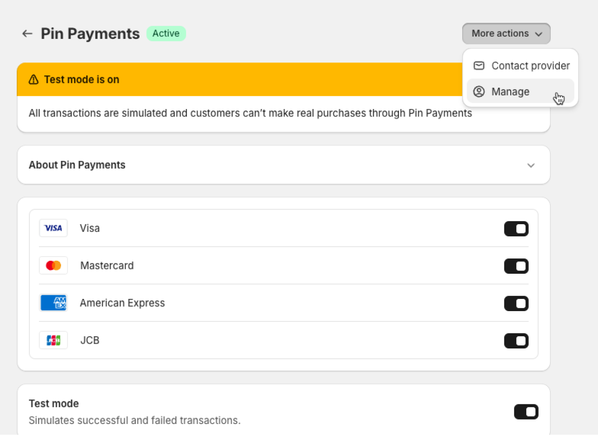Click the 'Test mode is on' banner heading

coord(81,79)
